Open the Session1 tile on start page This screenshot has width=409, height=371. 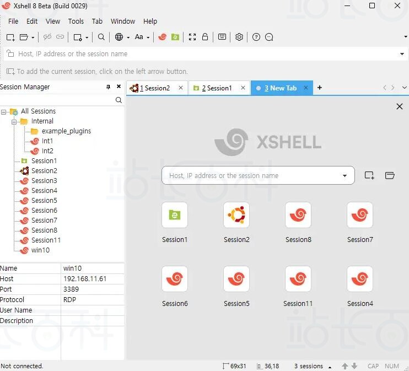coord(175,215)
